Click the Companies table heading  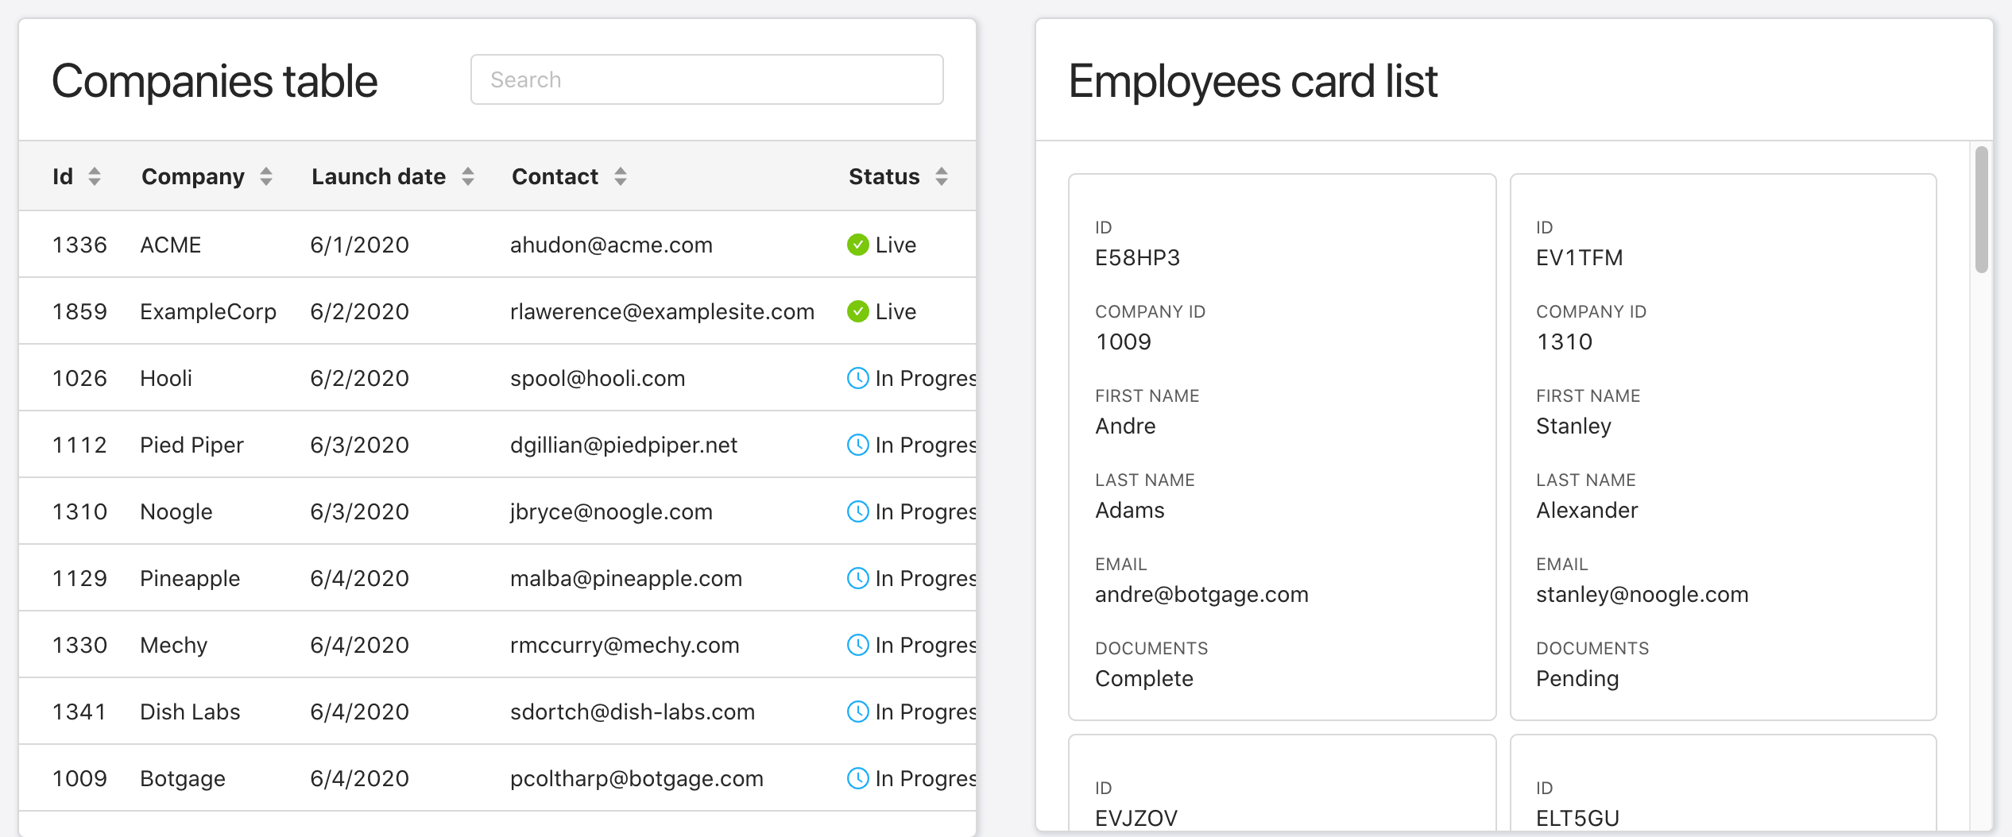pyautogui.click(x=215, y=81)
